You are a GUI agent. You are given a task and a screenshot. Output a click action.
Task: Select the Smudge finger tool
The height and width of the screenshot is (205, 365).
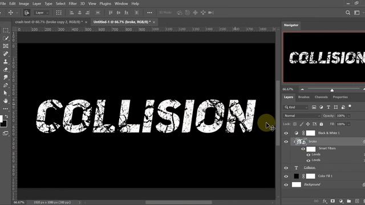pyautogui.click(x=6, y=77)
